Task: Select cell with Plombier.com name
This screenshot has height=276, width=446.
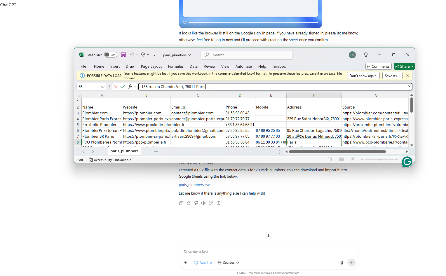Action: coord(102,113)
